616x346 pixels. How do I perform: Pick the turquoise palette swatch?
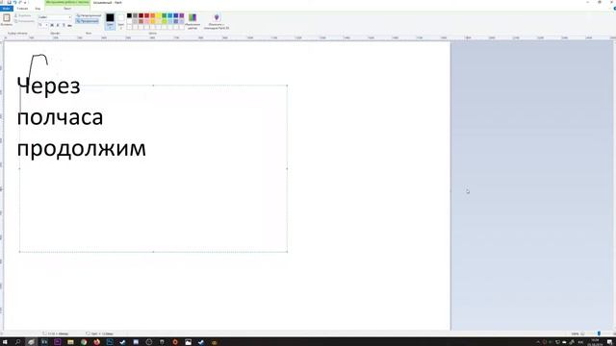(169, 15)
